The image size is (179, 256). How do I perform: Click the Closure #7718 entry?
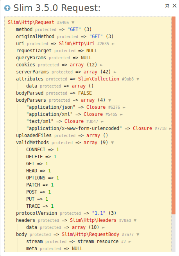pyautogui.click(x=150, y=128)
